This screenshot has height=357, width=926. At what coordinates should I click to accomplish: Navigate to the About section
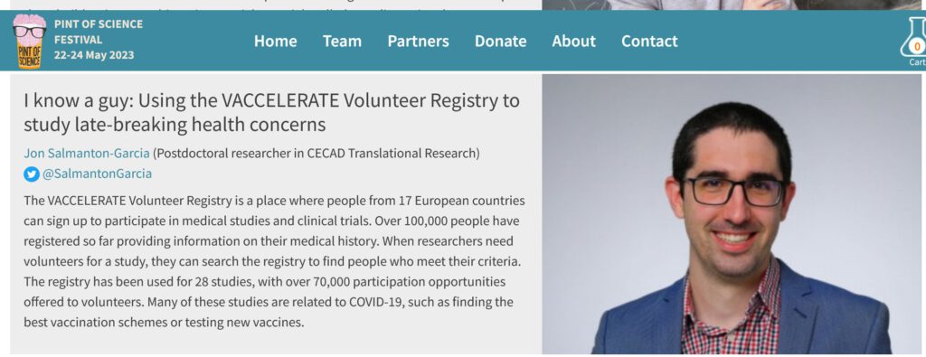(x=573, y=41)
